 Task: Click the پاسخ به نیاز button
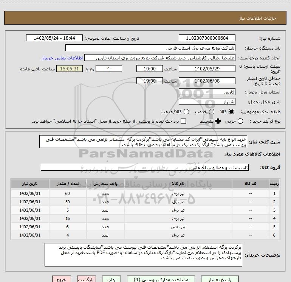(x=220, y=279)
